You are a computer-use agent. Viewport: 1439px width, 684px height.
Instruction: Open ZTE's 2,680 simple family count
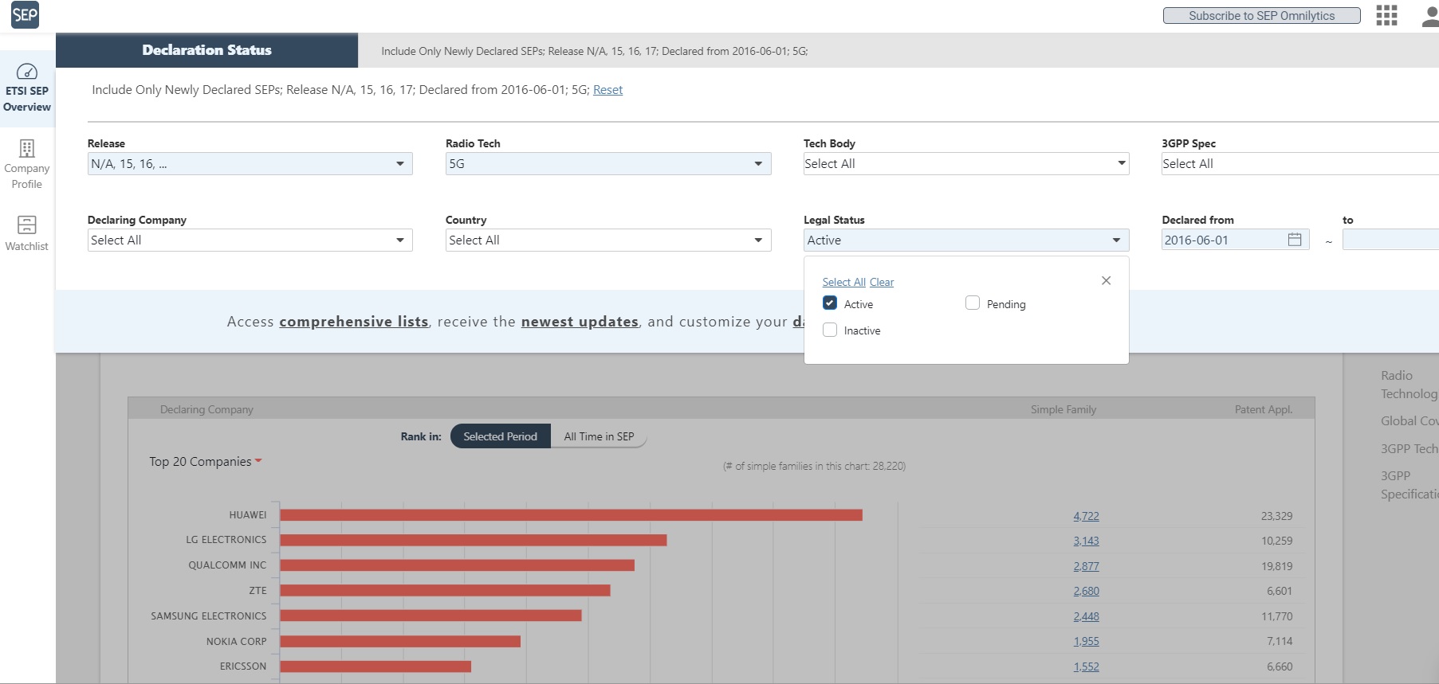click(x=1086, y=591)
